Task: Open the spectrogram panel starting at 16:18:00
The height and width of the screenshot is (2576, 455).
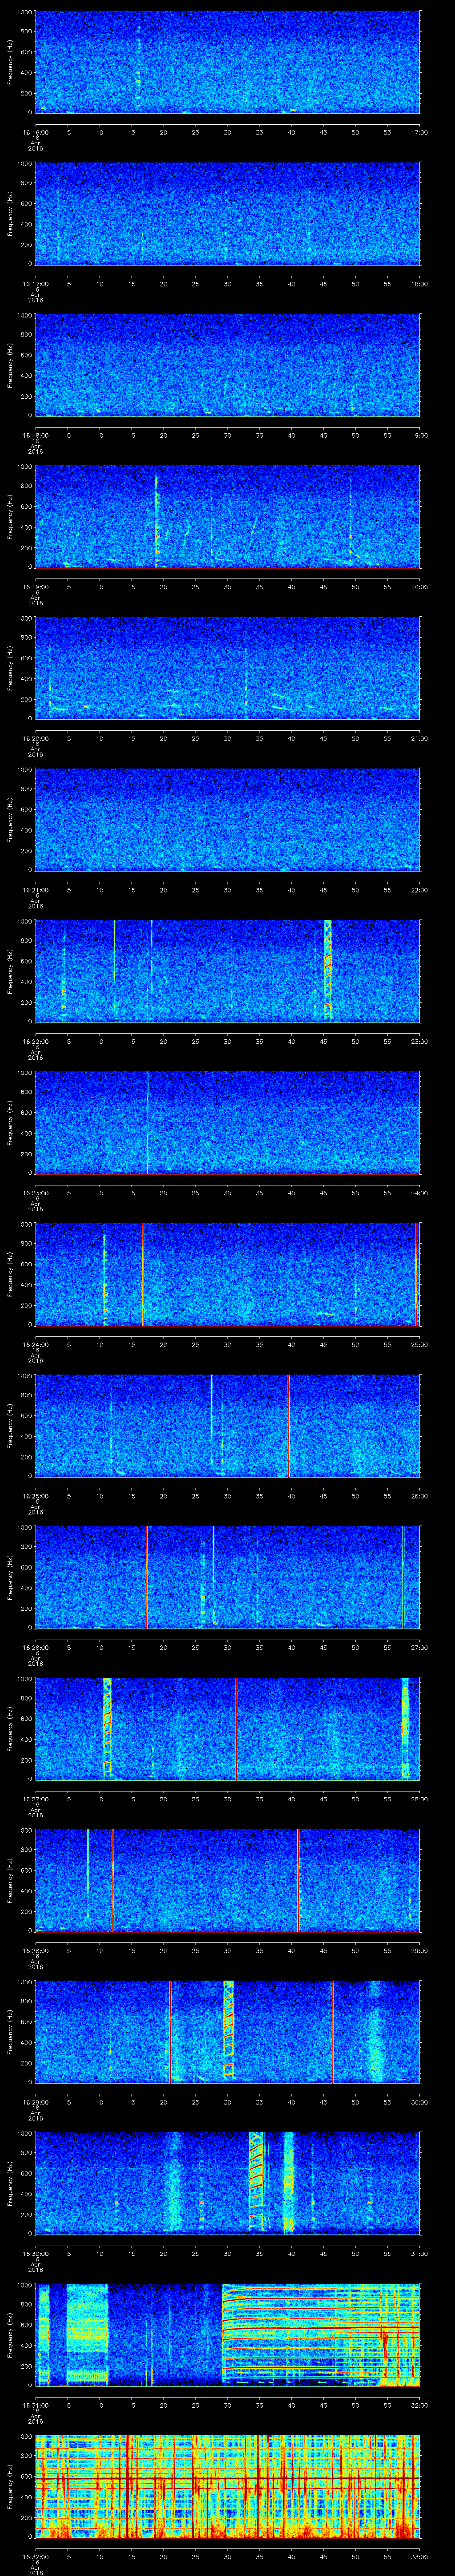Action: [x=228, y=366]
